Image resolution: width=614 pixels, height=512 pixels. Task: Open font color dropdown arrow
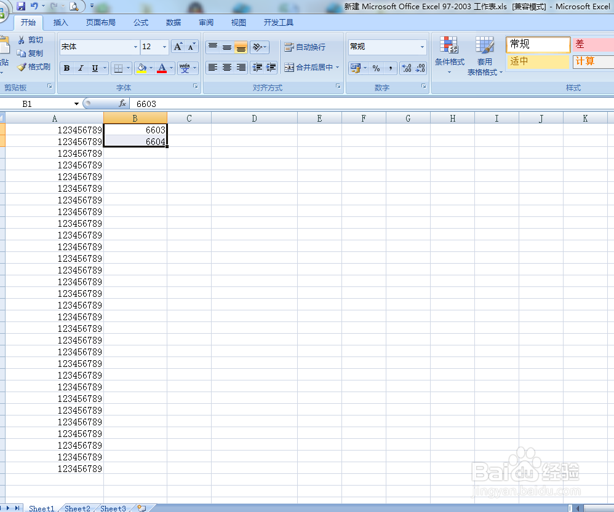click(x=172, y=68)
